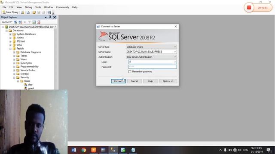Click the Connect Object Explorer icon
275x154 pixels.
[15, 22]
